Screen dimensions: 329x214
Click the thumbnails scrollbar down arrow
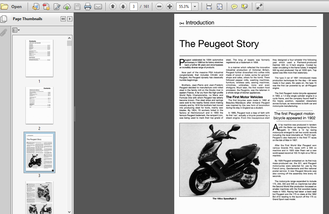[x=69, y=212]
